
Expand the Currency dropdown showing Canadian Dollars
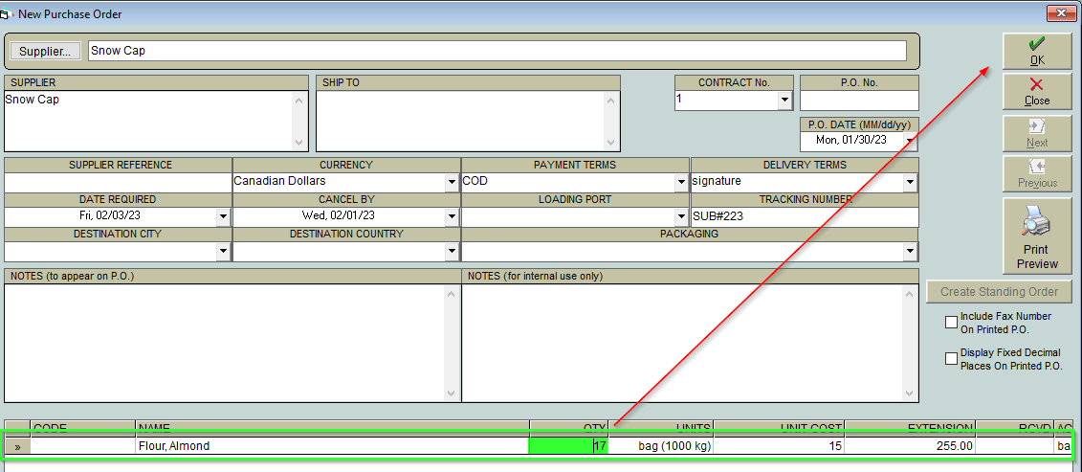[452, 183]
